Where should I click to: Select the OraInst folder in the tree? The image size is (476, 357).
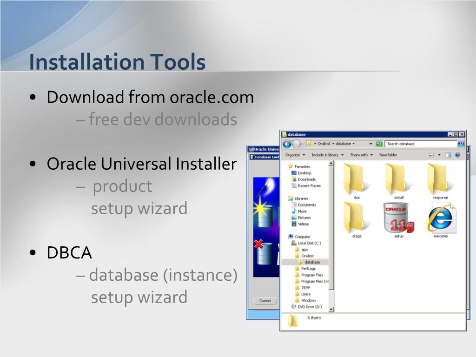pos(304,256)
